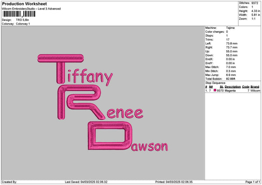Click the embroidered large letter 'D'
262x185 pixels.
pos(110,136)
